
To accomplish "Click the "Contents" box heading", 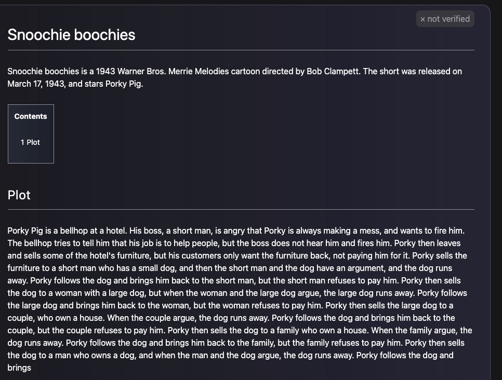I will [31, 116].
